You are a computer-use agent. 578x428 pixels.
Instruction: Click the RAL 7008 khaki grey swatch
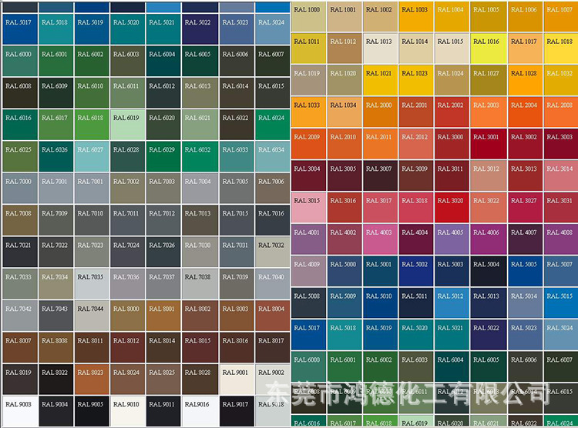tap(20, 220)
